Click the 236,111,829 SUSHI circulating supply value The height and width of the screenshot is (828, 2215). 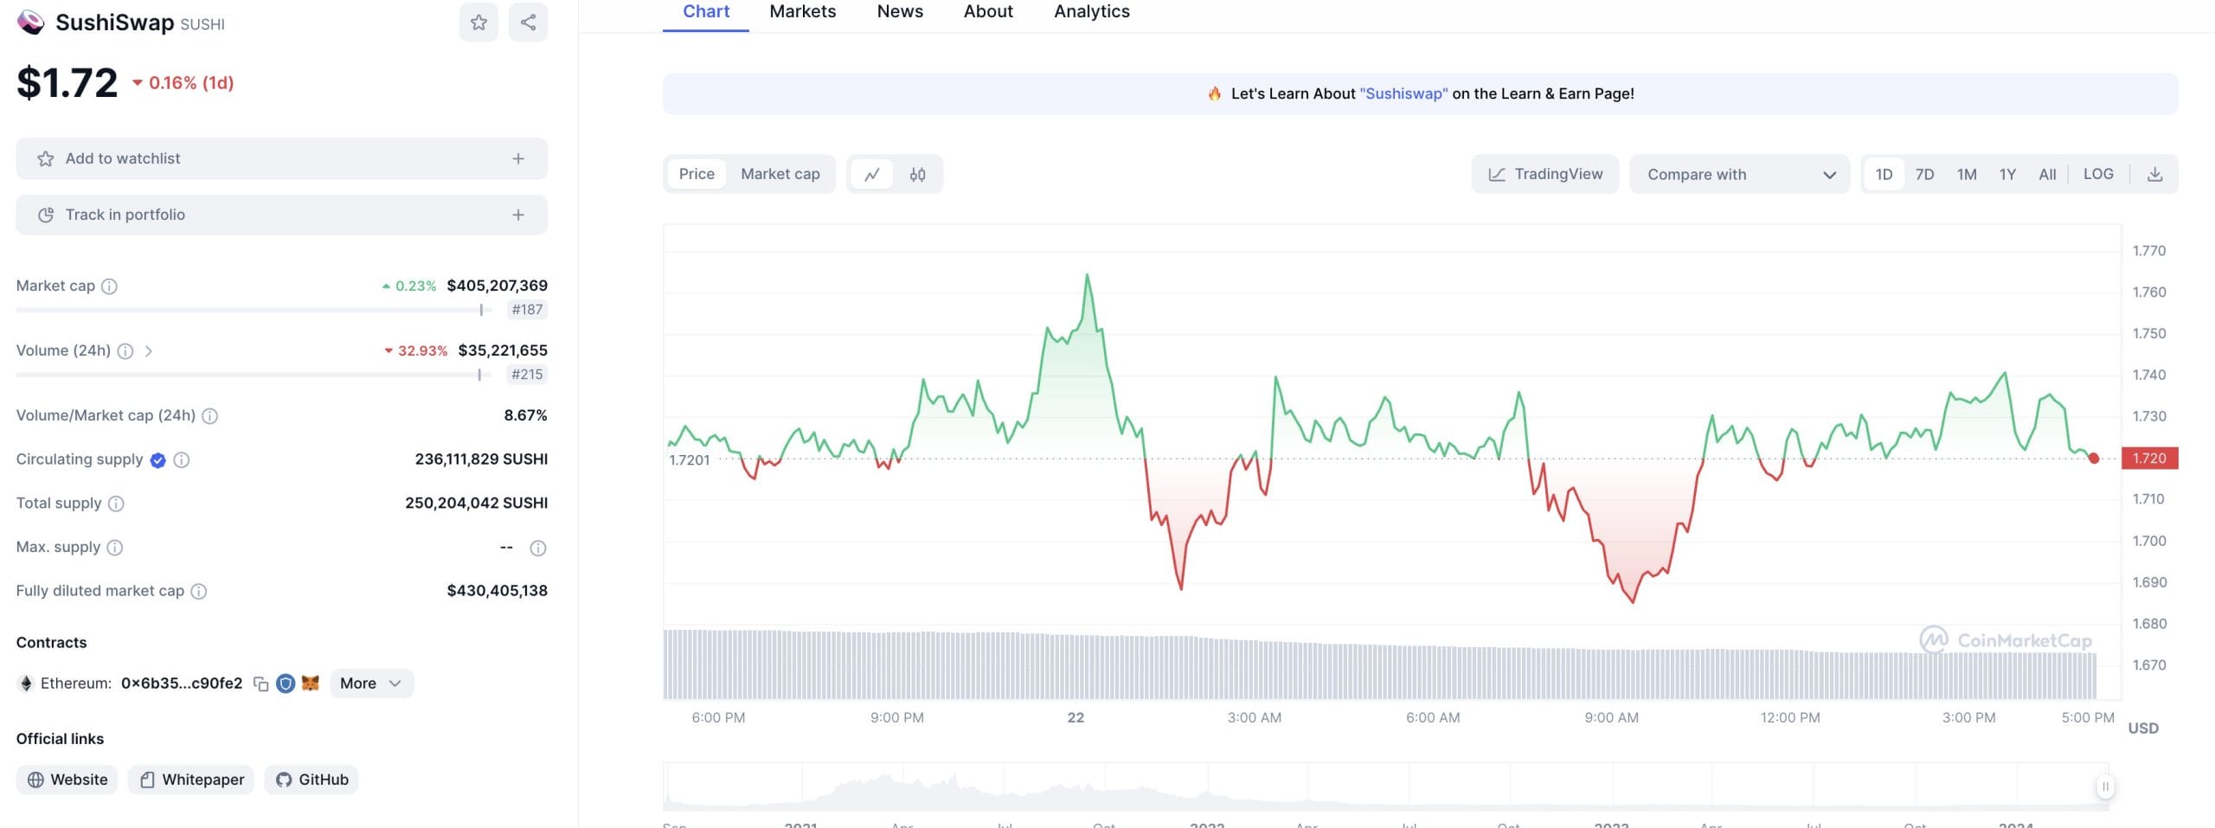(x=481, y=459)
